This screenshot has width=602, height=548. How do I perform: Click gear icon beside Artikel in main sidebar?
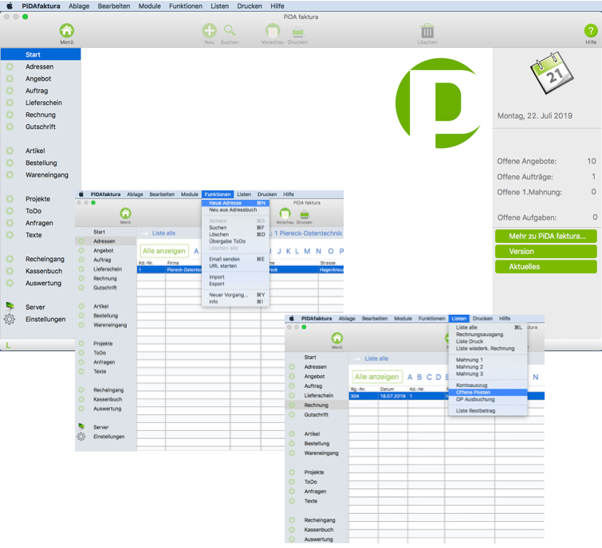tap(10, 151)
